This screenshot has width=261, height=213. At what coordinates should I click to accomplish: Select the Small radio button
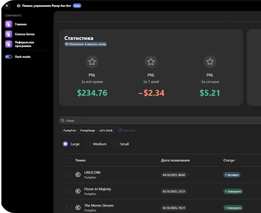(x=114, y=144)
